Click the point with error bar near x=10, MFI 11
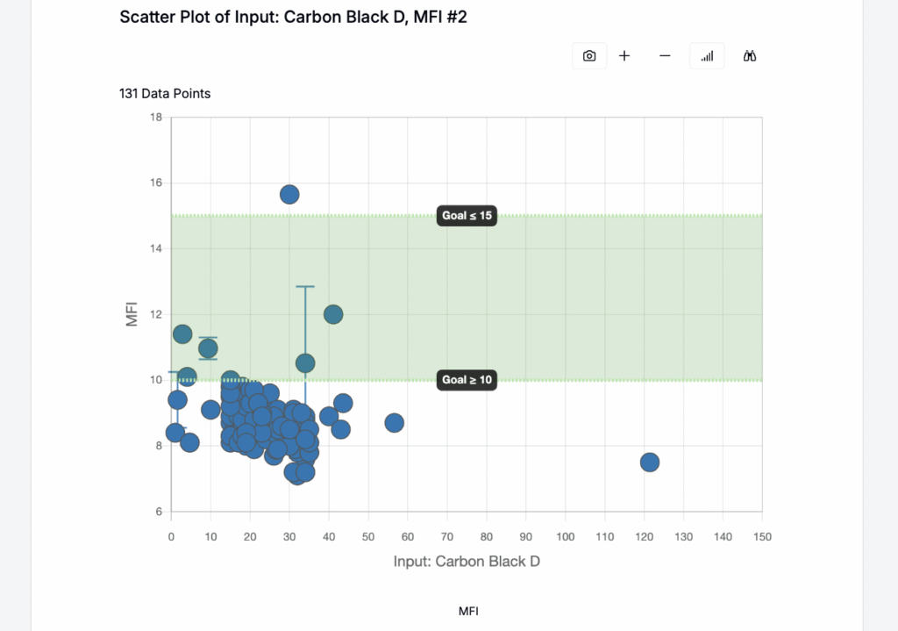The width and height of the screenshot is (898, 631). click(208, 348)
